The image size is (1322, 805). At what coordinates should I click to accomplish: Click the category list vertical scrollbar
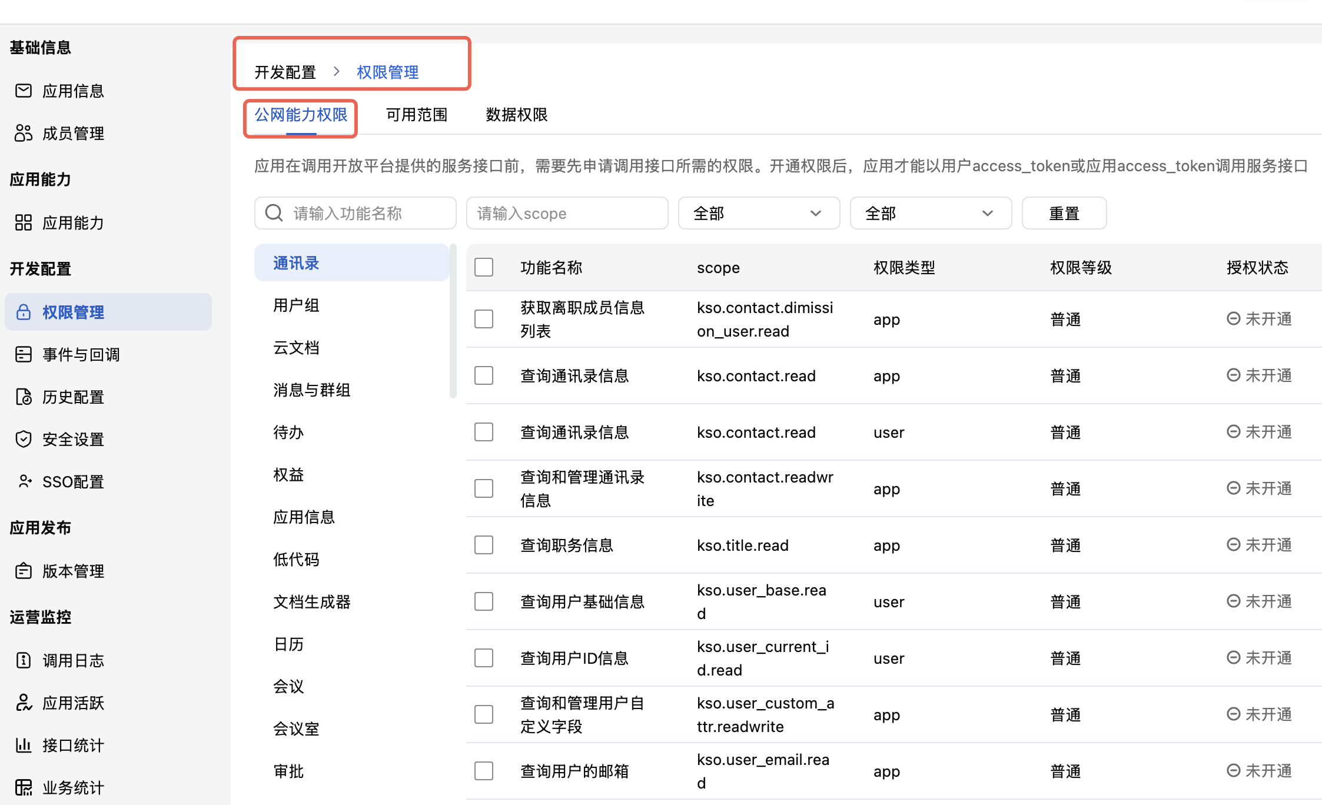[453, 321]
